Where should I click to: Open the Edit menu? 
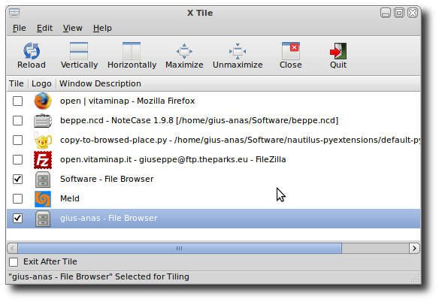pyautogui.click(x=44, y=28)
